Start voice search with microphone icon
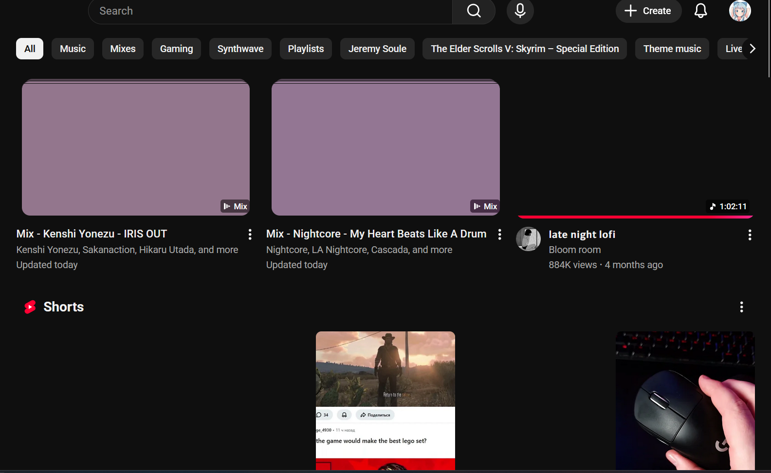Image resolution: width=771 pixels, height=473 pixels. tap(520, 11)
